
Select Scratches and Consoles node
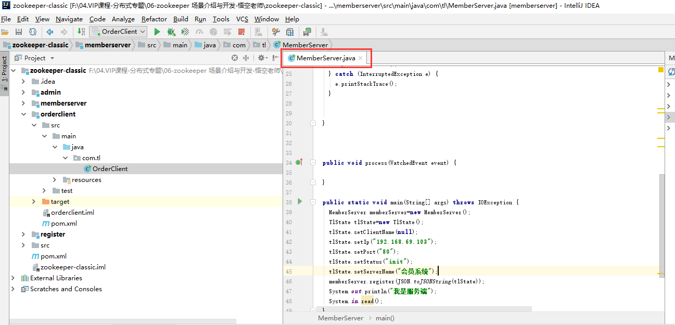pyautogui.click(x=61, y=289)
